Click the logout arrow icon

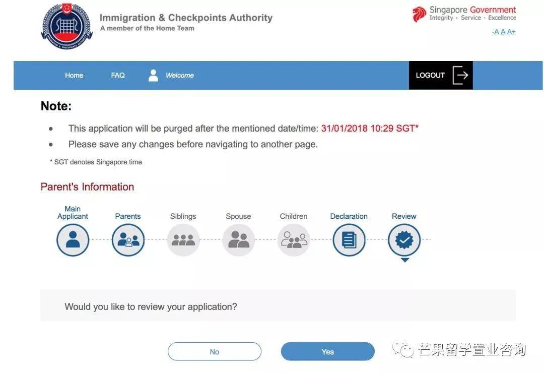pos(460,75)
